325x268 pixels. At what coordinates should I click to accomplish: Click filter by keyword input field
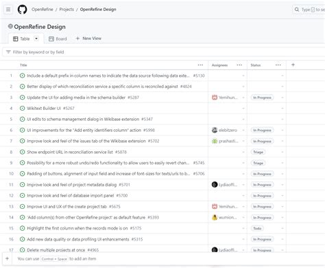click(x=163, y=52)
